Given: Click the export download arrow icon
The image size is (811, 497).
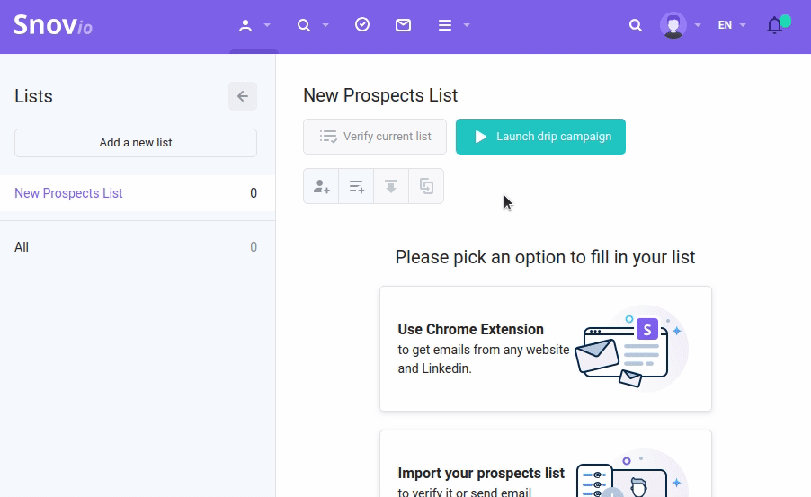Looking at the screenshot, I should pyautogui.click(x=391, y=186).
